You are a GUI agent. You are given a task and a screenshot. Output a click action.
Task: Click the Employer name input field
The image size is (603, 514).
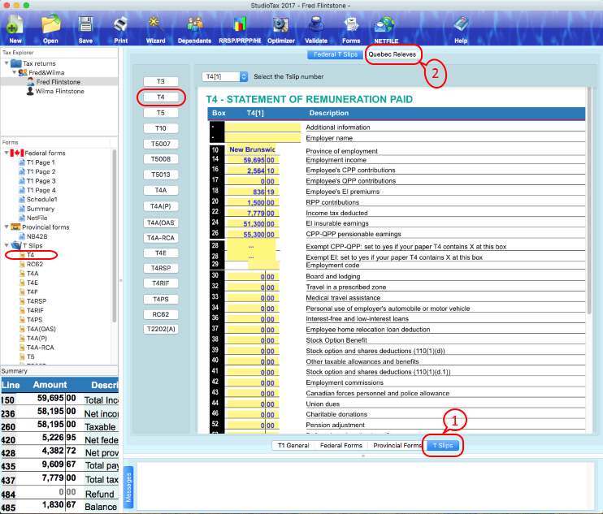tap(262, 138)
